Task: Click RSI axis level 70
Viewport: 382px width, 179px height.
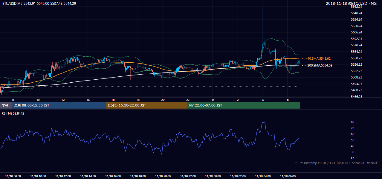Action: click(353, 128)
